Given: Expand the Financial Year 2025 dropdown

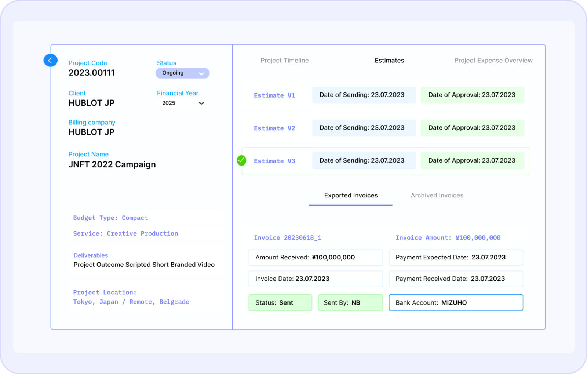Looking at the screenshot, I should pos(183,103).
